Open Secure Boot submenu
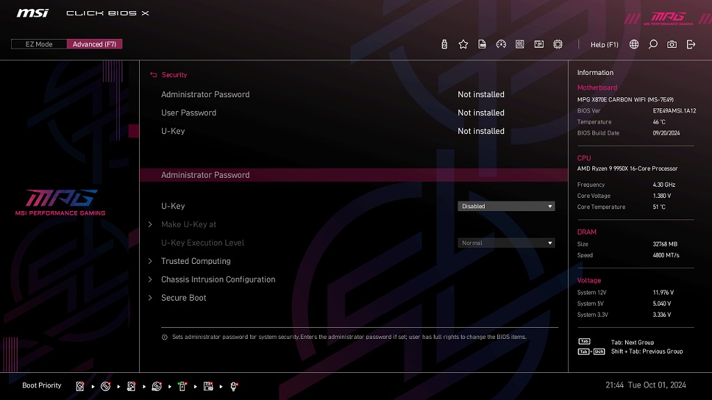Screen dimensions: 712x400 click(184, 298)
